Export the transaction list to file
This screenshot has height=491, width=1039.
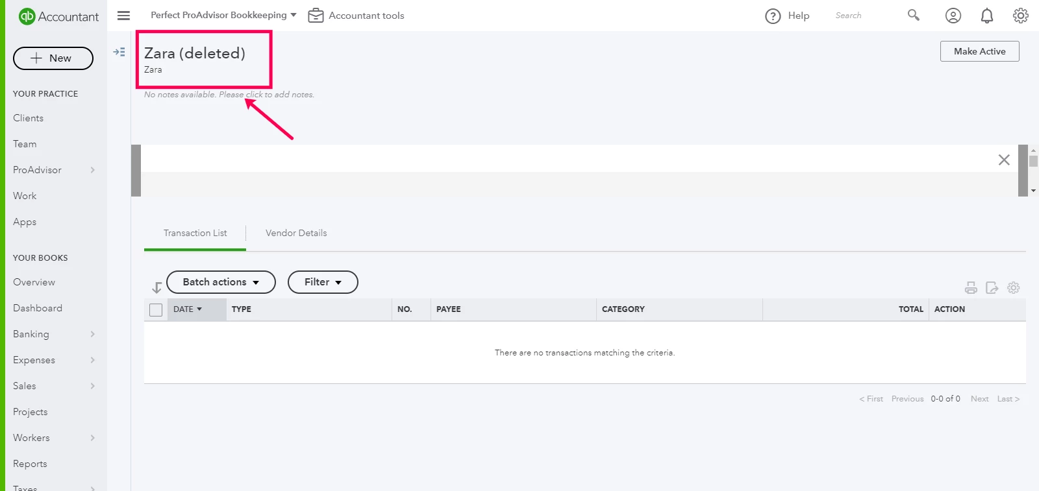point(992,288)
